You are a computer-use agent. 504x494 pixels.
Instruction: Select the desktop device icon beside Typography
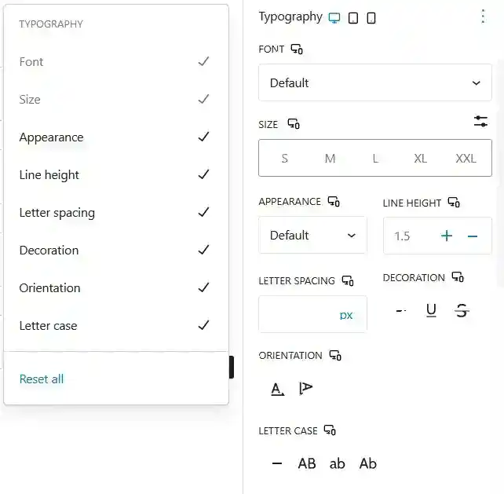(x=335, y=17)
